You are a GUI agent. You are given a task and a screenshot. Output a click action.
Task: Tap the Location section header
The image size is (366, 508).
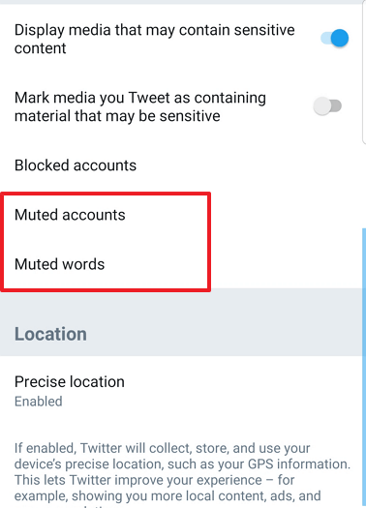pos(50,334)
